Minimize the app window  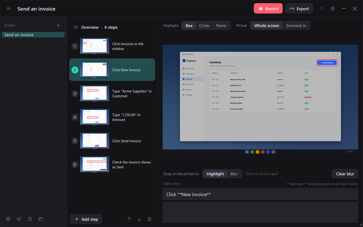tap(344, 9)
